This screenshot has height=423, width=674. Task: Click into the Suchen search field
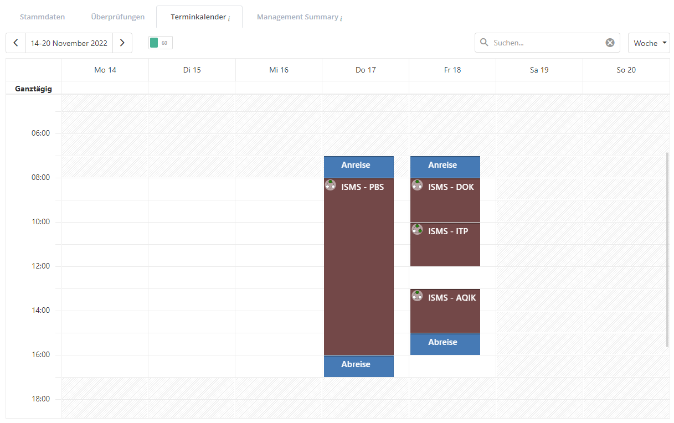(x=546, y=43)
